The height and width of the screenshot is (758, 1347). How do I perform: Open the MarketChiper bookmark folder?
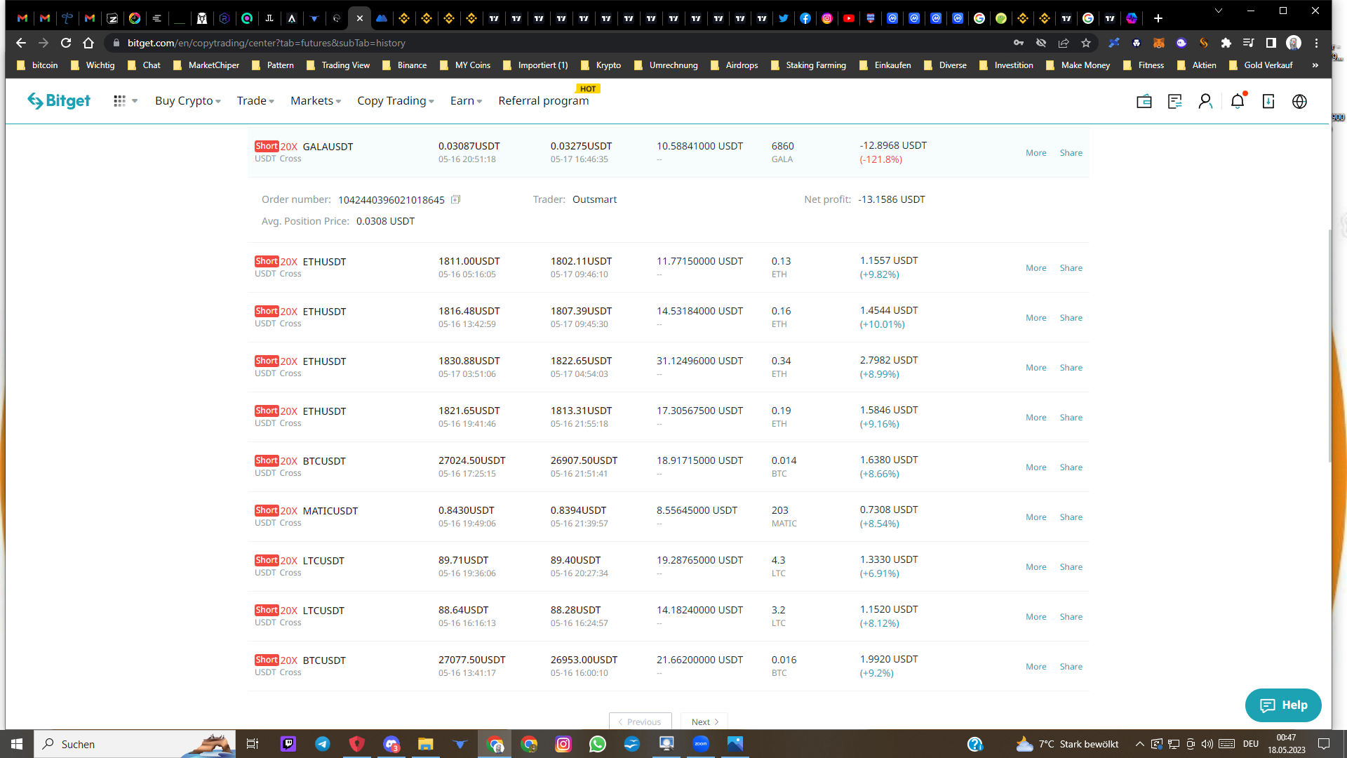(x=206, y=65)
